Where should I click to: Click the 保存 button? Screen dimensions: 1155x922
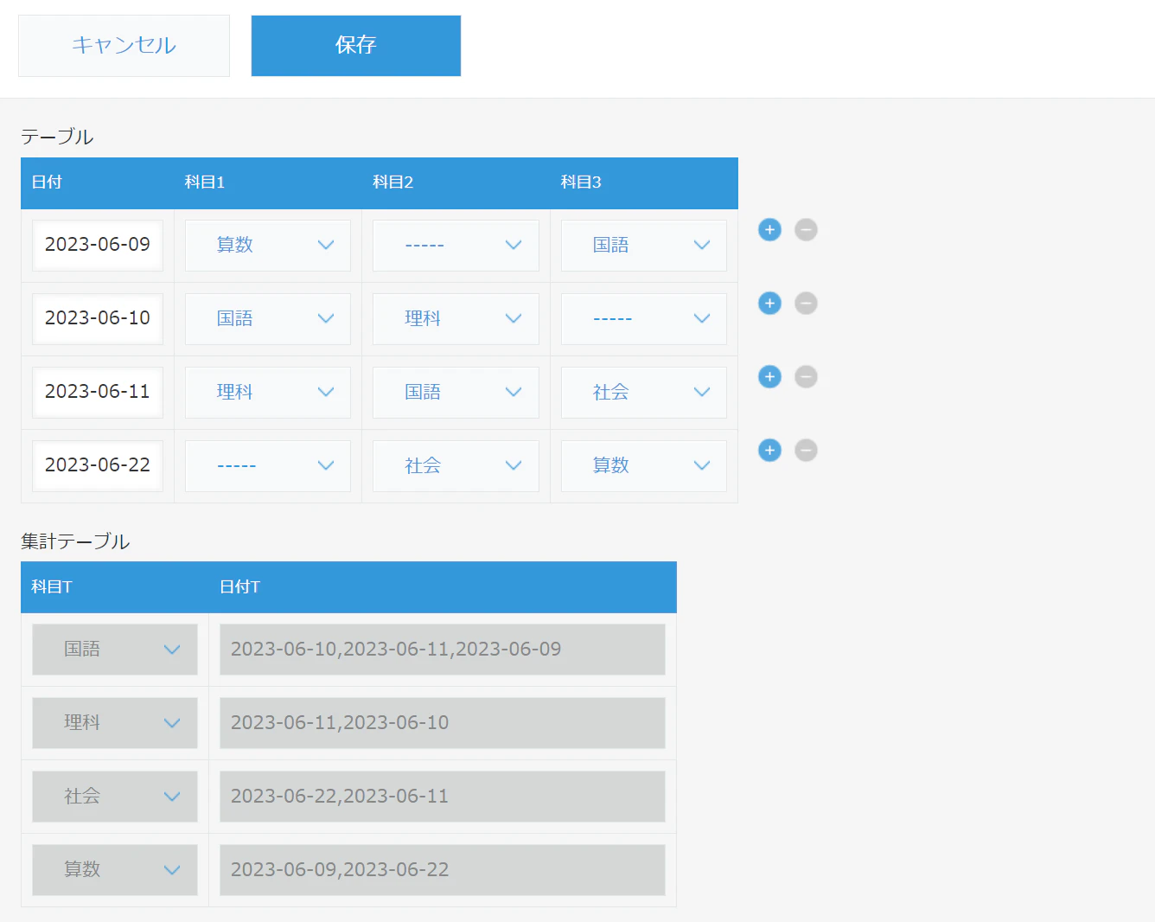(x=356, y=46)
